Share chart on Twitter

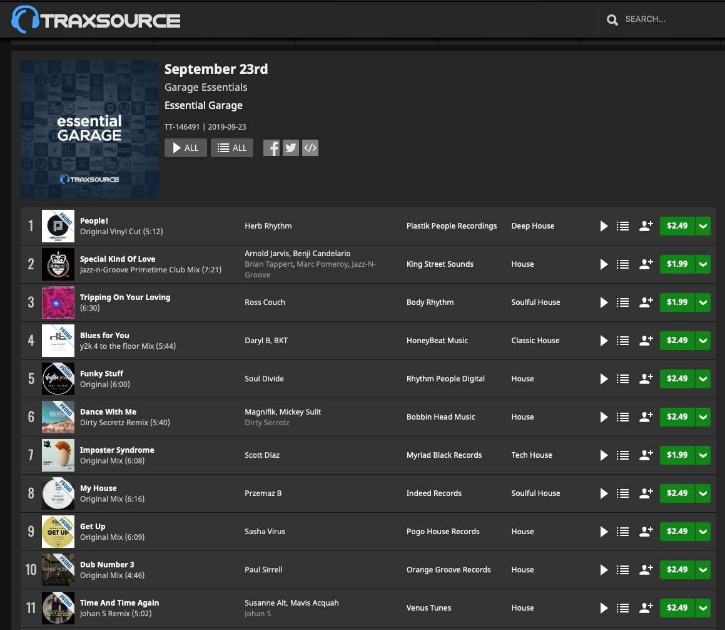pos(291,148)
